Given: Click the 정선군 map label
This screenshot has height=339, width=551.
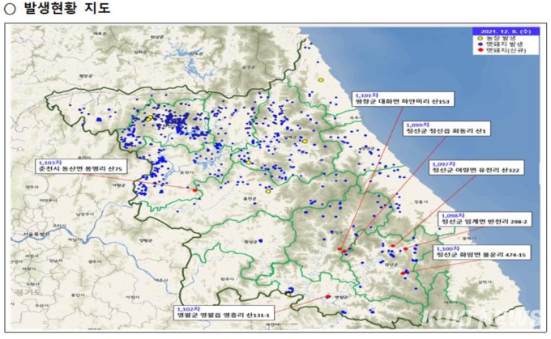Looking at the screenshot, I should pos(391,265).
